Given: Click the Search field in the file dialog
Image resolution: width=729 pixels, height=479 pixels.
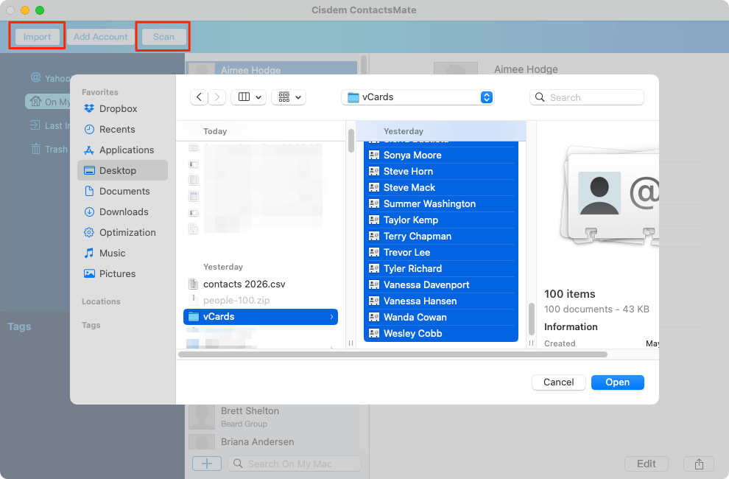Looking at the screenshot, I should pyautogui.click(x=587, y=97).
